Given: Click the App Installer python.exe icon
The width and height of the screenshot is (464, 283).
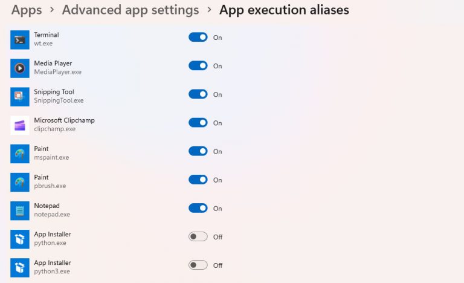Looking at the screenshot, I should pos(20,239).
